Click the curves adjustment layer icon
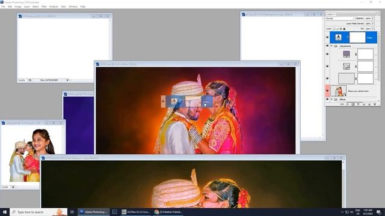This screenshot has height=216, width=385. [x=346, y=66]
